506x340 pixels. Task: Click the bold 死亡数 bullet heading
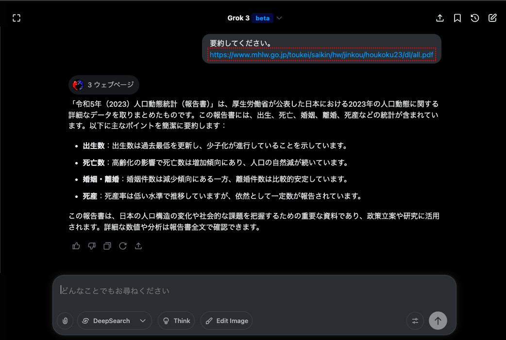point(94,162)
